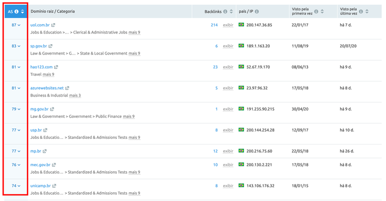Click exibir in the uol.com.br row
The height and width of the screenshot is (201, 386).
click(228, 25)
